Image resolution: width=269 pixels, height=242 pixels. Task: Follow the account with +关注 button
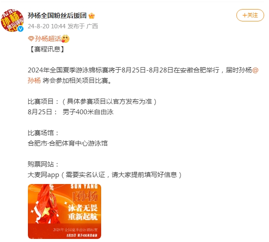point(250,15)
